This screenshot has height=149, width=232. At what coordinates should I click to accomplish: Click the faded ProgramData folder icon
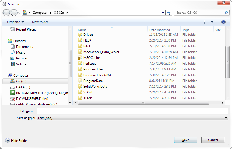(80, 81)
